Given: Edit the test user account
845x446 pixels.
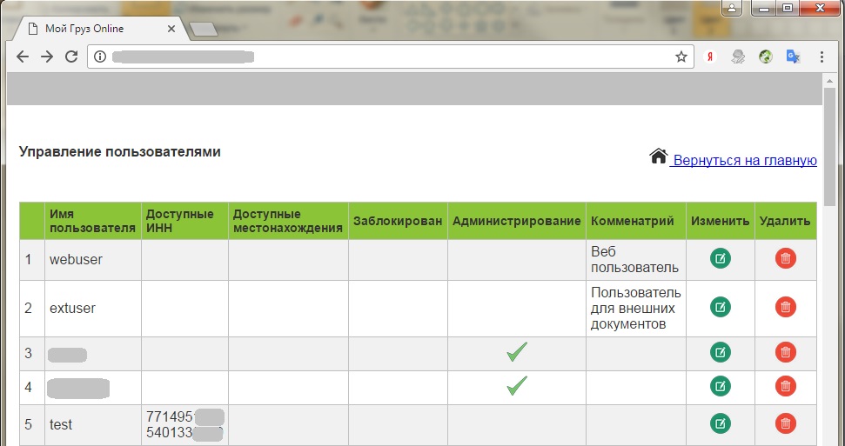Looking at the screenshot, I should [x=720, y=423].
